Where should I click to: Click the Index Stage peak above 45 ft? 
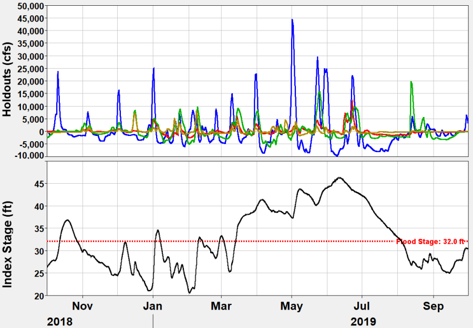pos(340,178)
